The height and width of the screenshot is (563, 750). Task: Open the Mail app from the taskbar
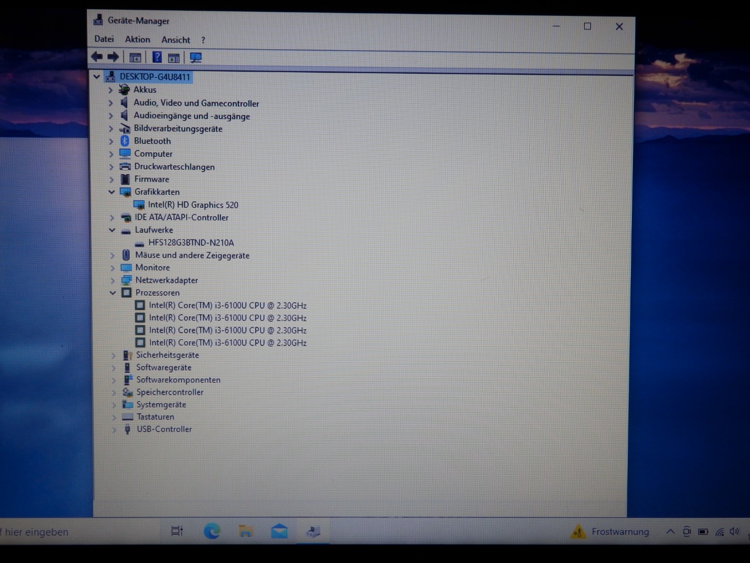point(279,531)
